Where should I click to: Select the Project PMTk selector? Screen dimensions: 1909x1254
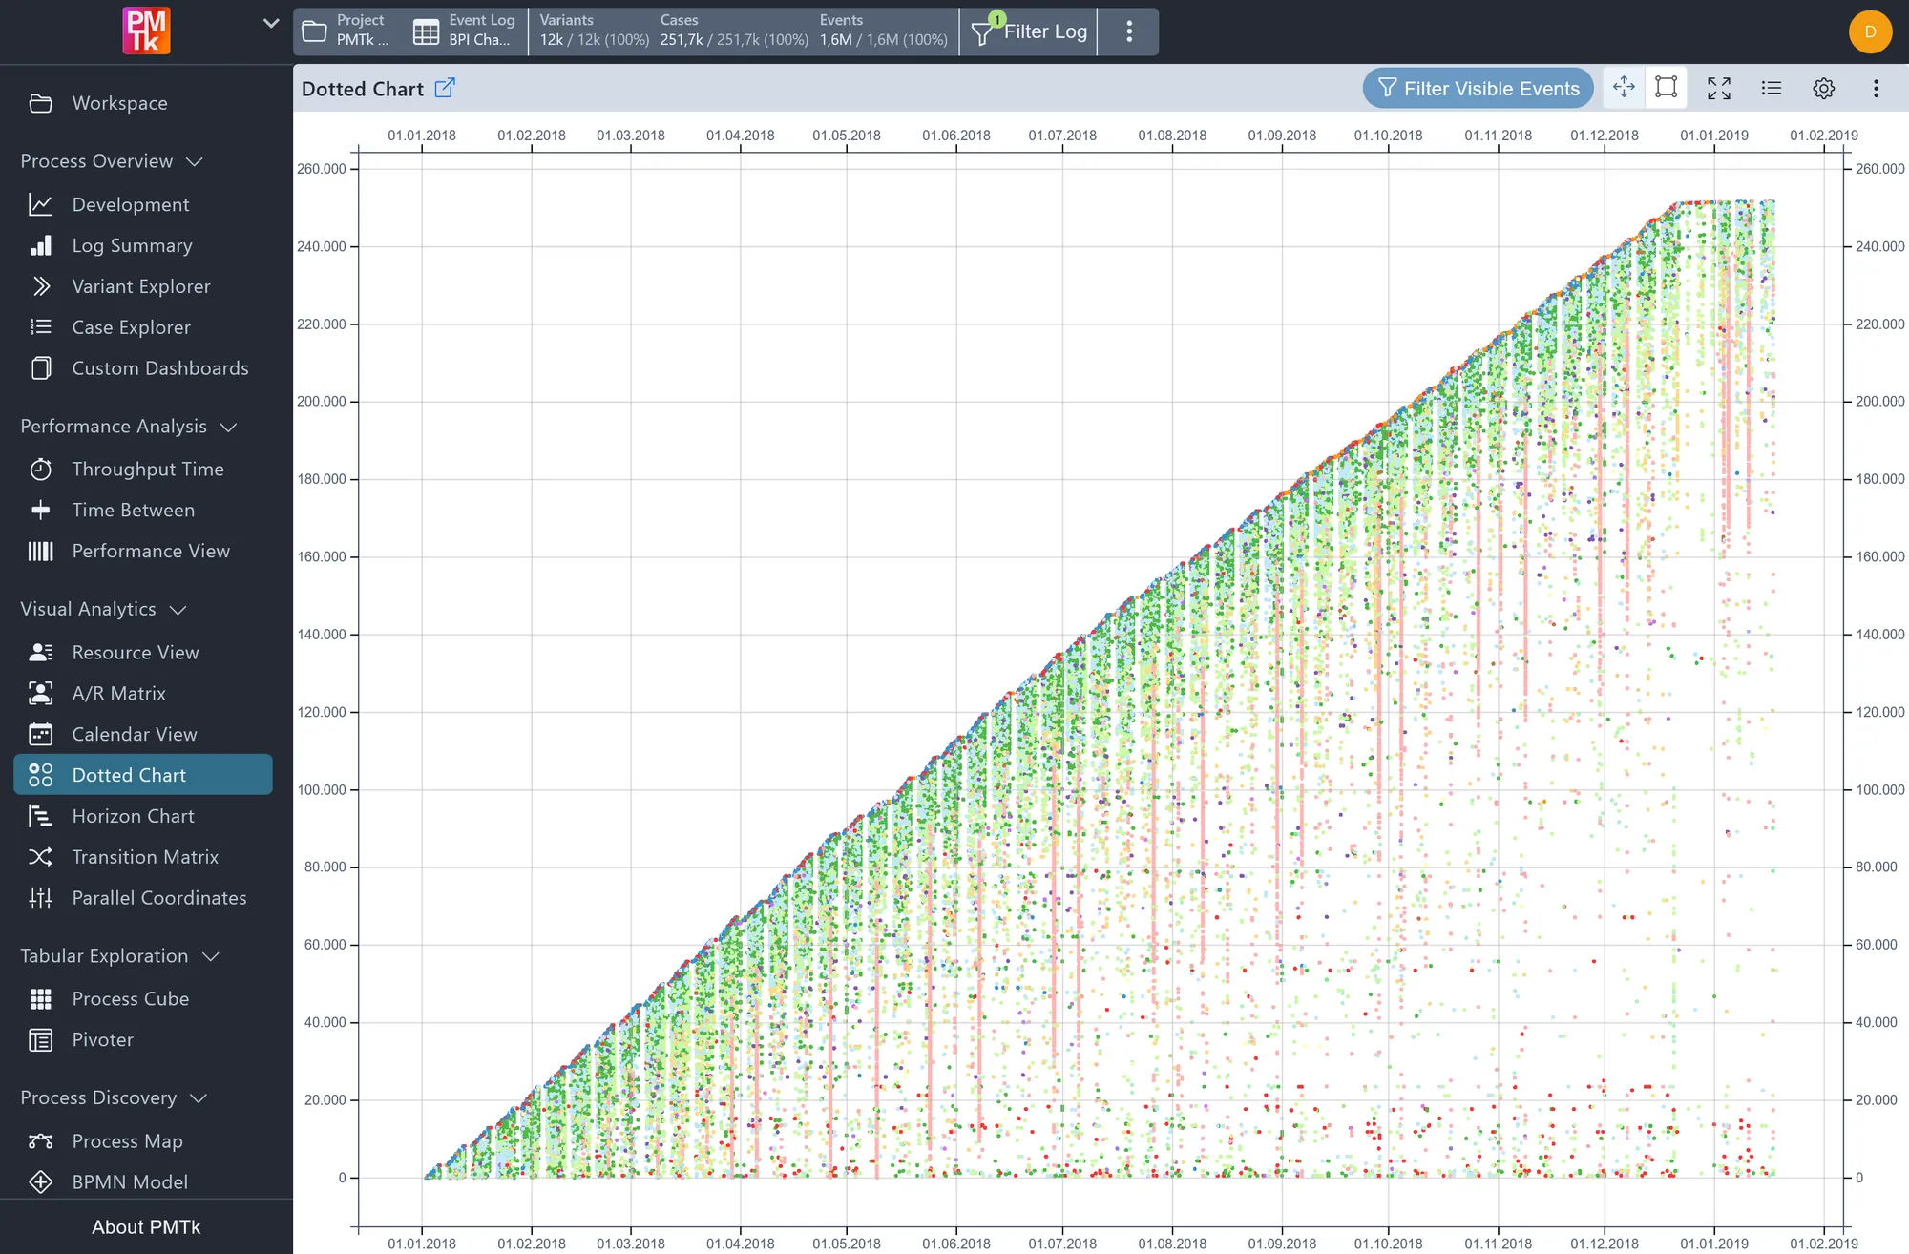[x=347, y=31]
